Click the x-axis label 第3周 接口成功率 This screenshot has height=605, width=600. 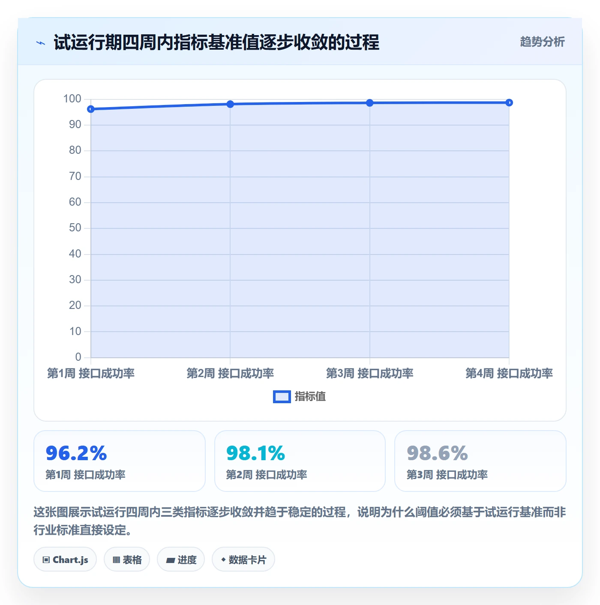(370, 373)
